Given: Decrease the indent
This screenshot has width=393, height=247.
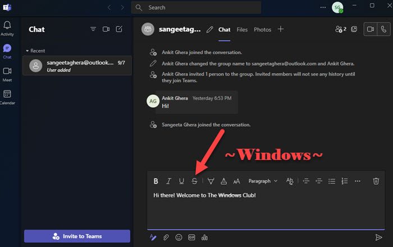Looking at the screenshot, I should point(306,181).
